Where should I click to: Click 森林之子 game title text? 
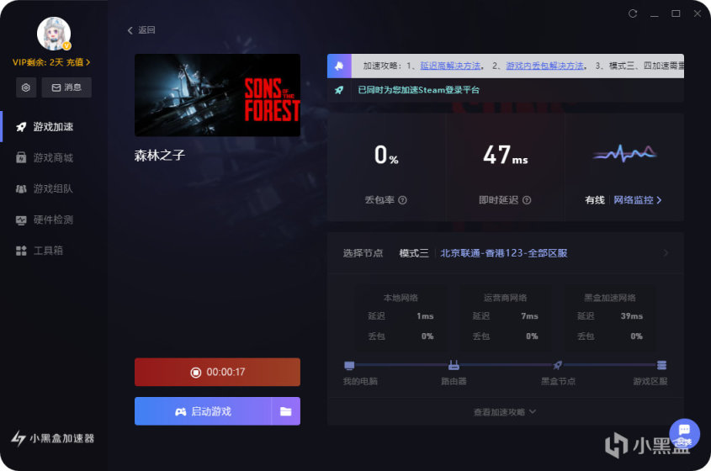pyautogui.click(x=160, y=155)
